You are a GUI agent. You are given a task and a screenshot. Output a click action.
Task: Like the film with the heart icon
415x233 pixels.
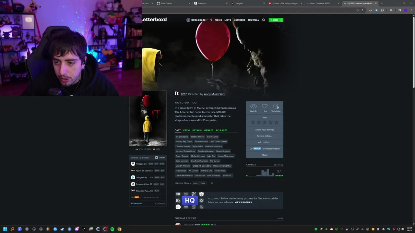coord(265,106)
